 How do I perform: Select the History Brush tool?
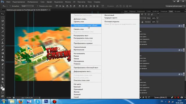tap(3, 46)
